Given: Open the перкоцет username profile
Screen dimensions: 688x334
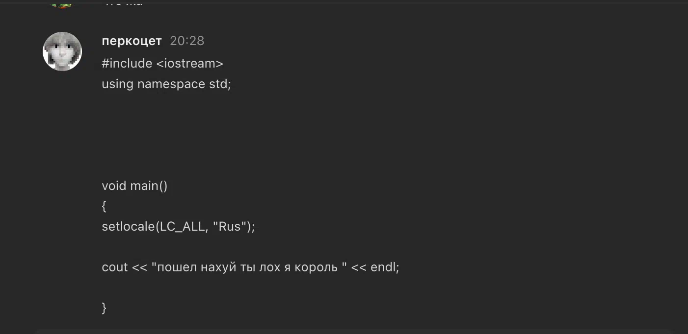Looking at the screenshot, I should pyautogui.click(x=132, y=41).
